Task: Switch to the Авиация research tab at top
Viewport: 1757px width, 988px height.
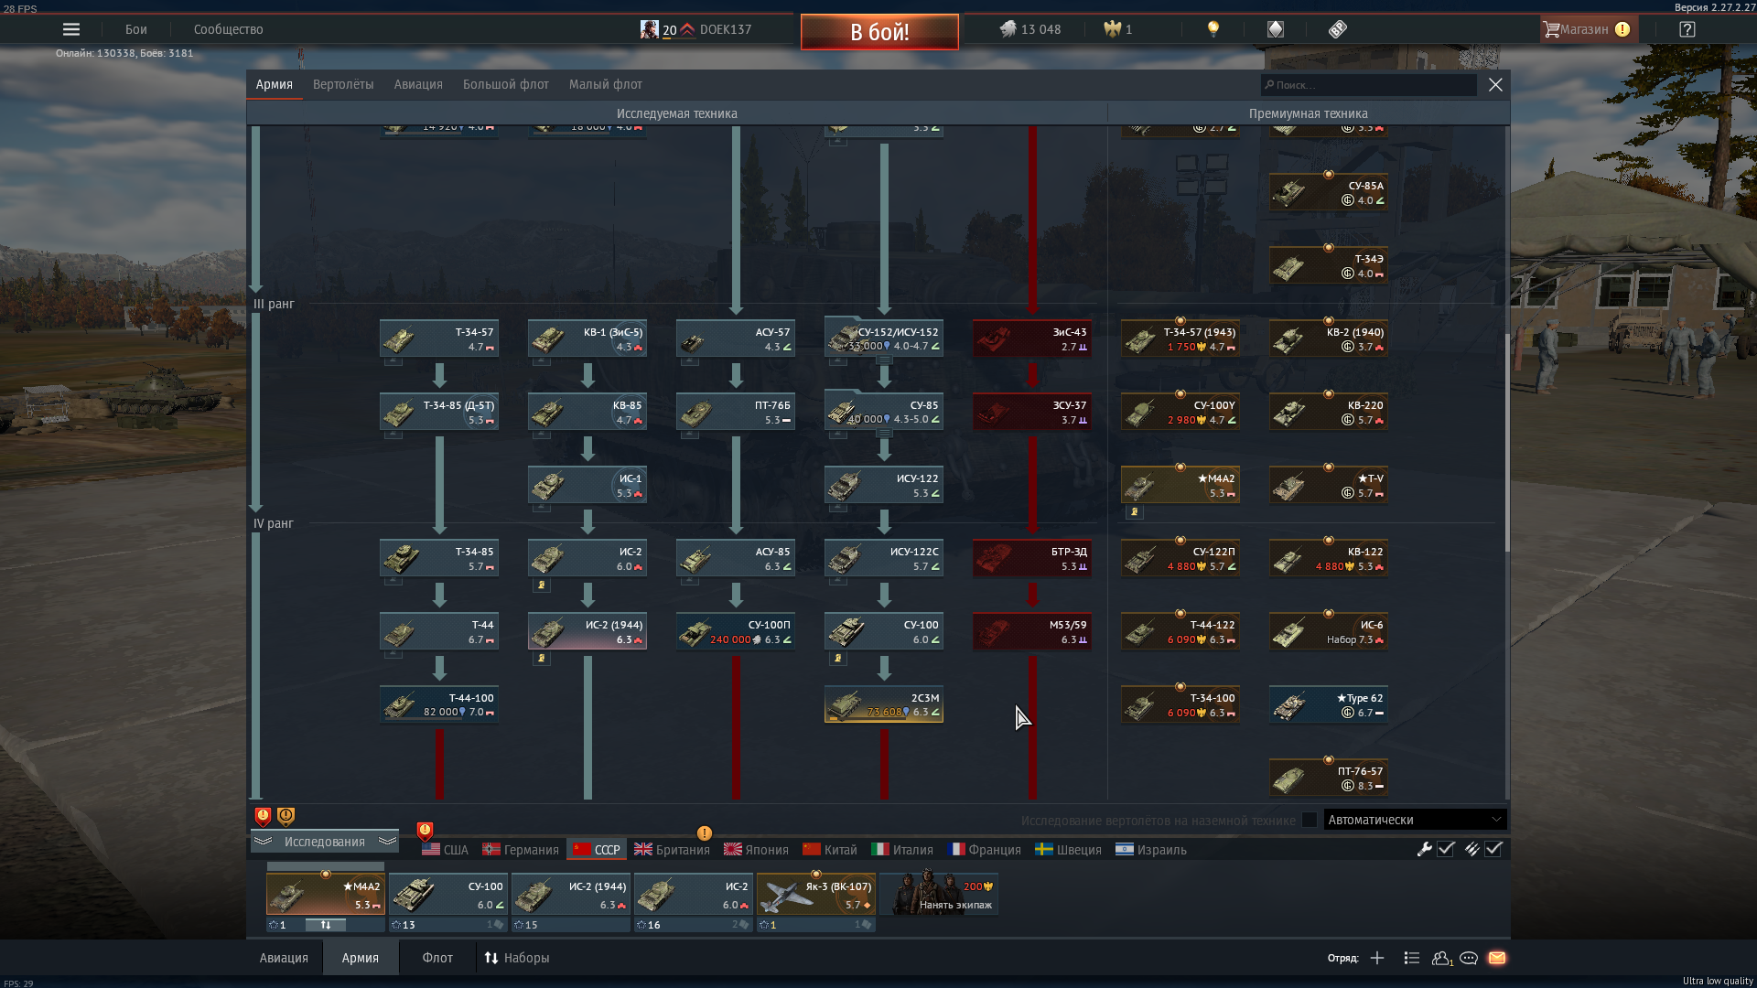Action: pyautogui.click(x=418, y=84)
